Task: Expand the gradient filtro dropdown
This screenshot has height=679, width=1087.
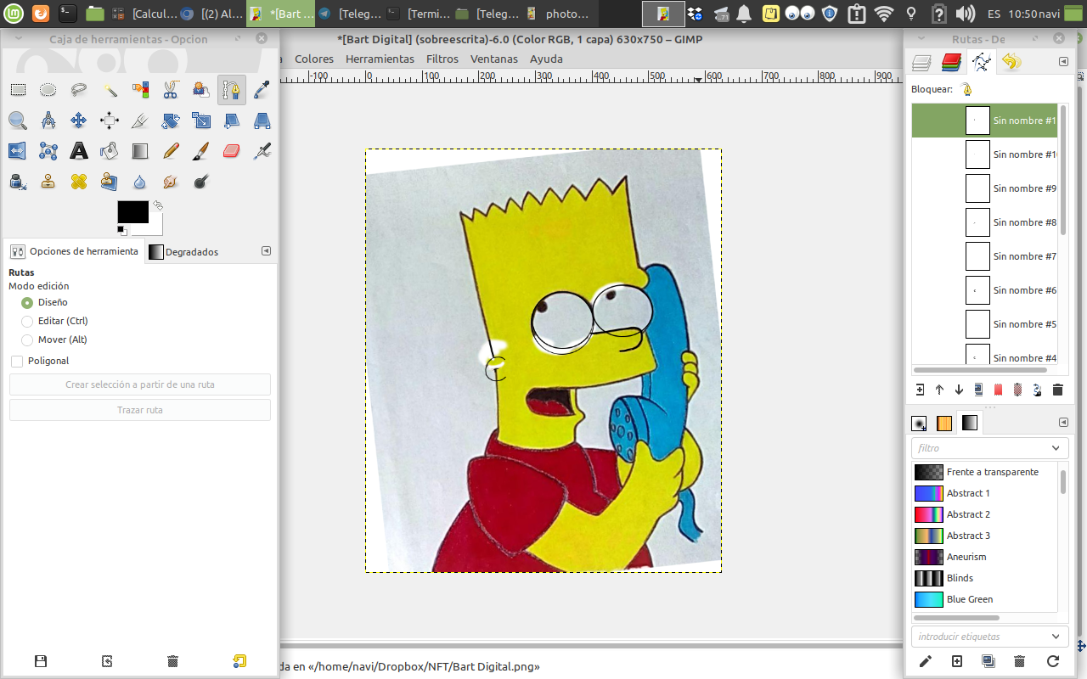Action: point(1056,448)
